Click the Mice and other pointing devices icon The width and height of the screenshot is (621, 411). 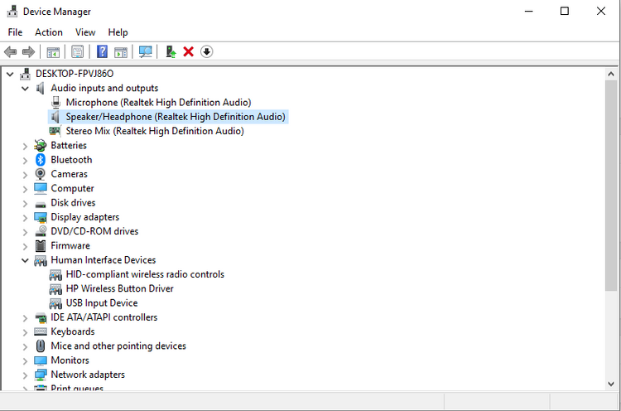click(x=41, y=346)
